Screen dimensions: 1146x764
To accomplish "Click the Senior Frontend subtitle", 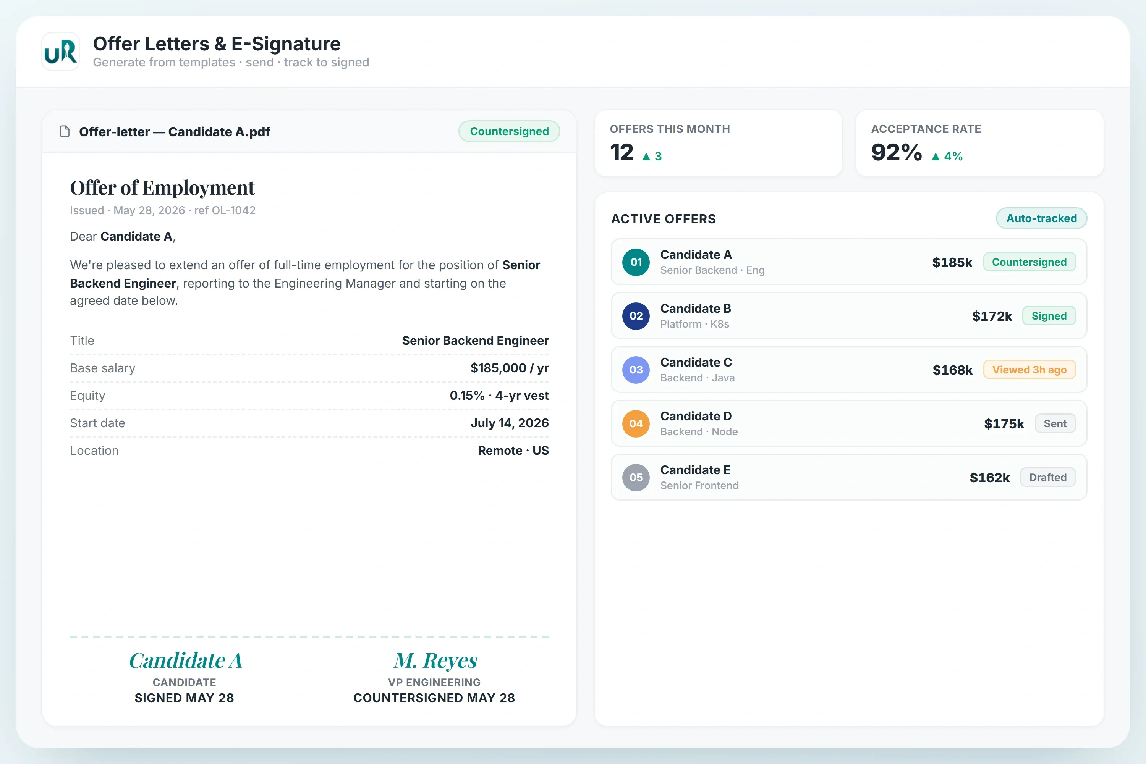I will [x=699, y=486].
